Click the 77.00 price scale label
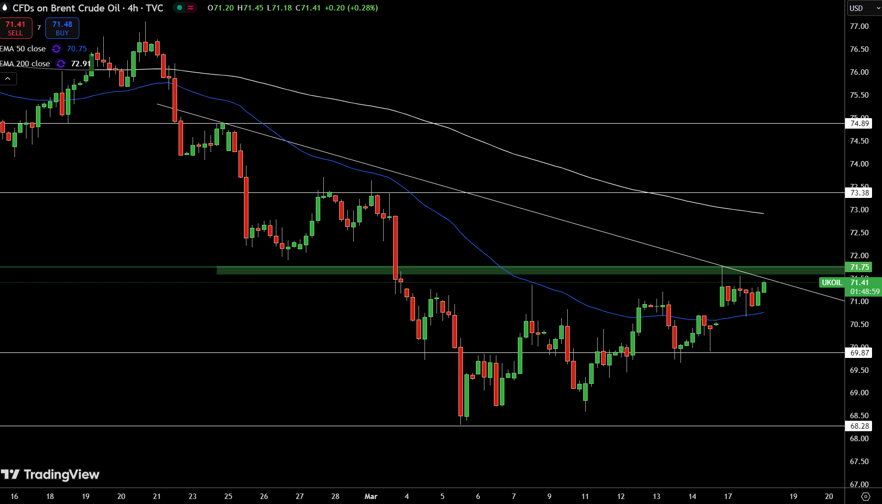The height and width of the screenshot is (504, 882). click(x=859, y=26)
